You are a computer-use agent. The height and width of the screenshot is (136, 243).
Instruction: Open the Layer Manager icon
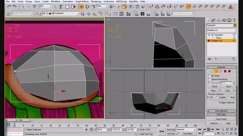click(109, 14)
